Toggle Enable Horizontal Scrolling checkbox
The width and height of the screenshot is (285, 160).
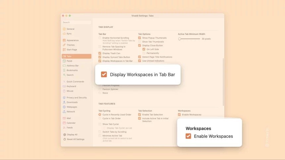coord(100,38)
